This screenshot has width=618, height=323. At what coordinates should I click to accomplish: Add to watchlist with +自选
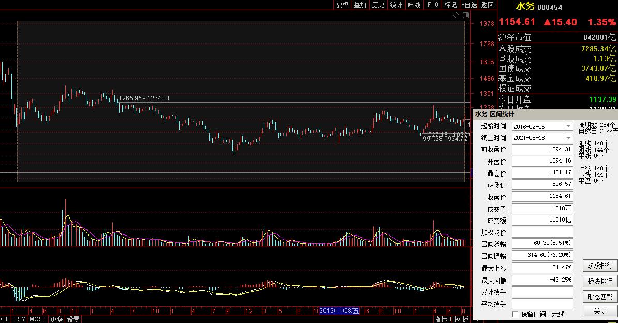pyautogui.click(x=469, y=5)
